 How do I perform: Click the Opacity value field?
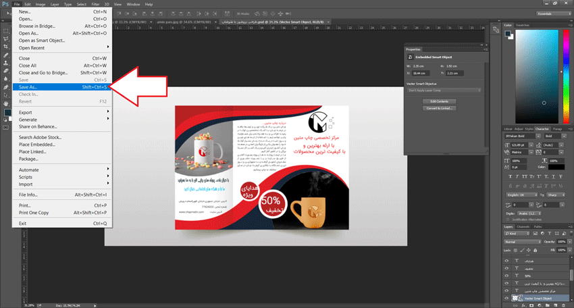coord(562,242)
